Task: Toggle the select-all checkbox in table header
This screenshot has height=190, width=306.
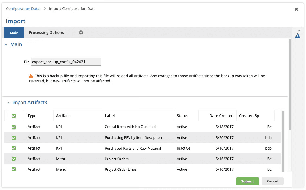Action: (x=14, y=116)
